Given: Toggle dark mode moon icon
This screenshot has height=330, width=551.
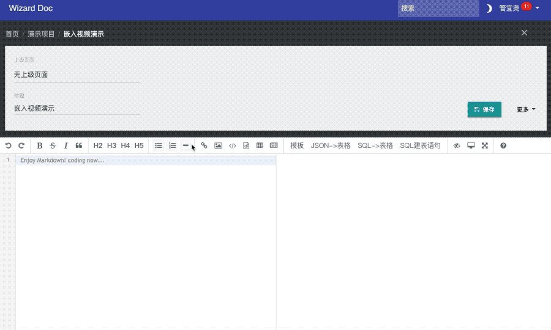Looking at the screenshot, I should (489, 9).
